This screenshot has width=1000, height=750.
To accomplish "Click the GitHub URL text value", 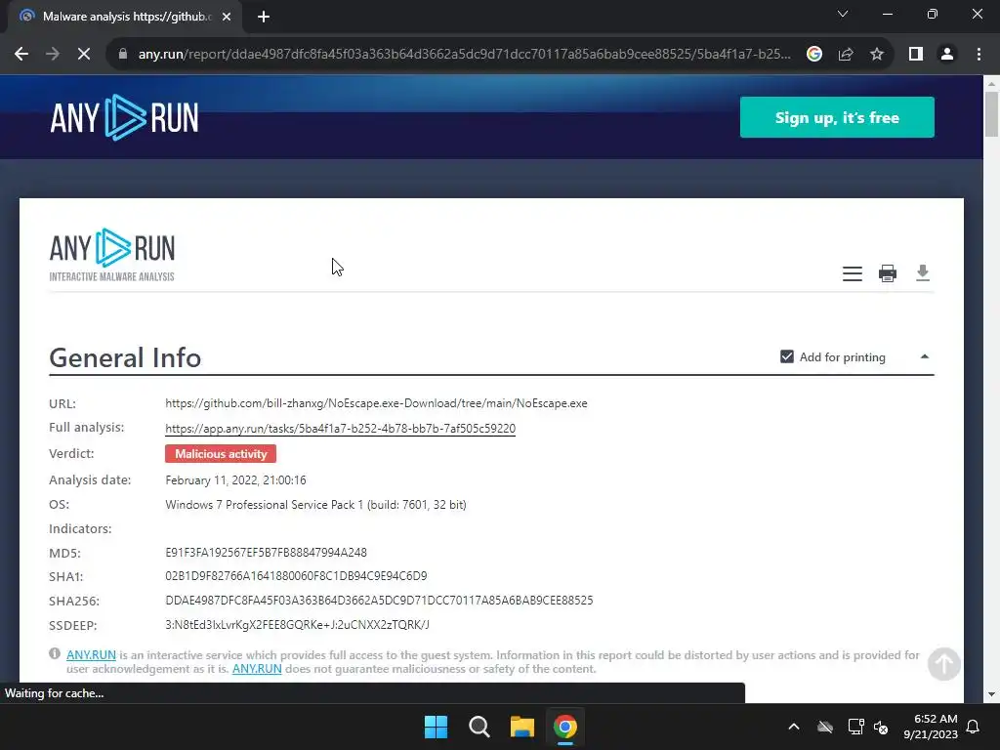I will coord(376,403).
